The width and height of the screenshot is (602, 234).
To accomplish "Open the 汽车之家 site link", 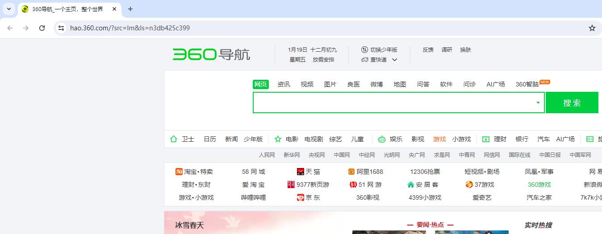I will (x=539, y=197).
